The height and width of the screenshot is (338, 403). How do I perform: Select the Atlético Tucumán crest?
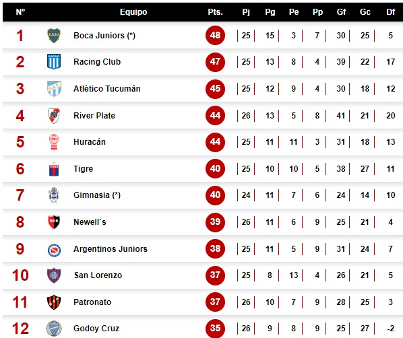click(54, 89)
